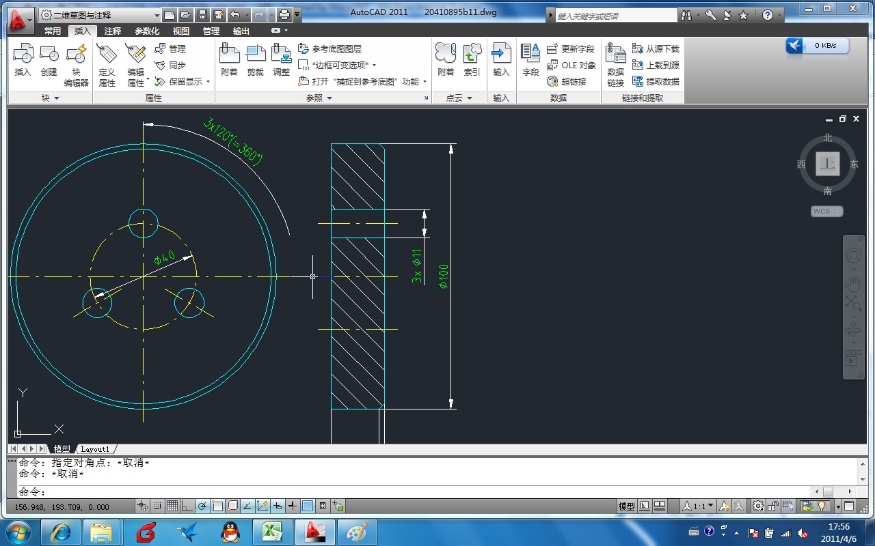875x546 pixels.
Task: Click the Adjust (调整) reference icon
Action: [x=282, y=53]
